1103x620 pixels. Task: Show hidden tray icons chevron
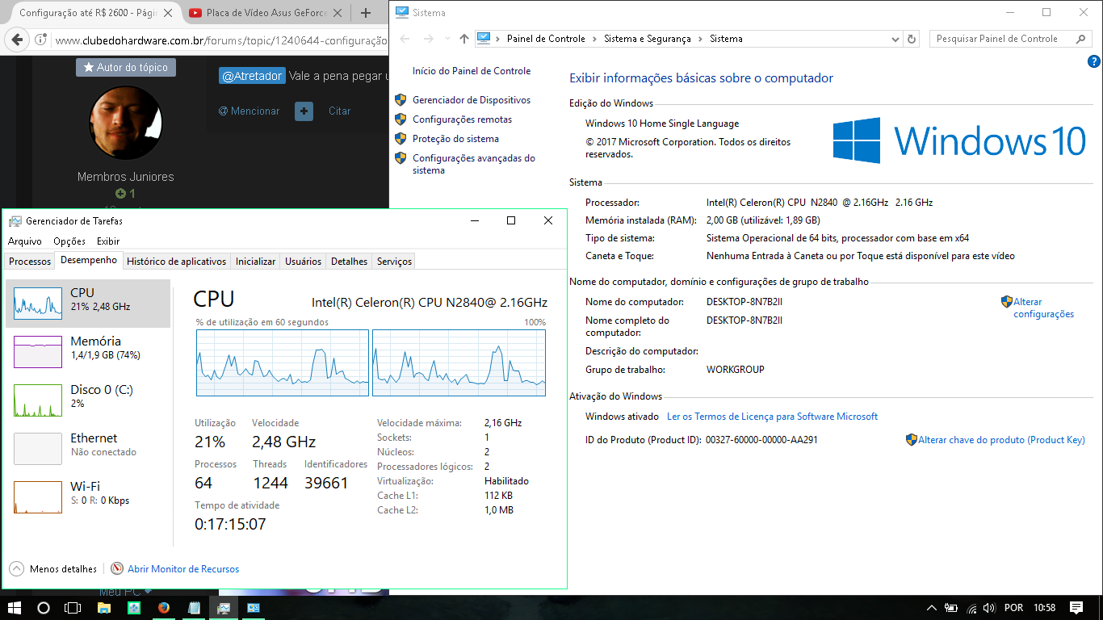[x=931, y=608]
